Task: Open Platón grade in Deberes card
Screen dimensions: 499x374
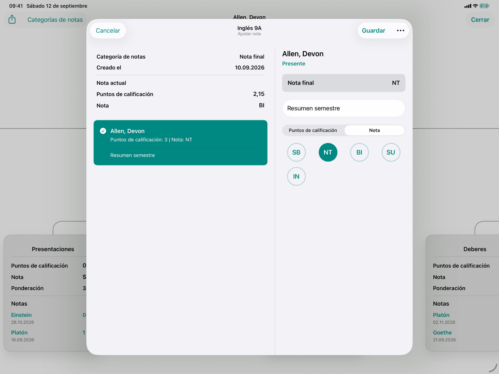Action: click(x=441, y=315)
